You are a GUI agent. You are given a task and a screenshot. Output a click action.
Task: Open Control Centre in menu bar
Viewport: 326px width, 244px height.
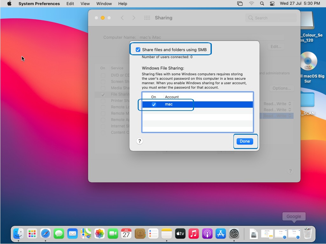tap(272, 4)
